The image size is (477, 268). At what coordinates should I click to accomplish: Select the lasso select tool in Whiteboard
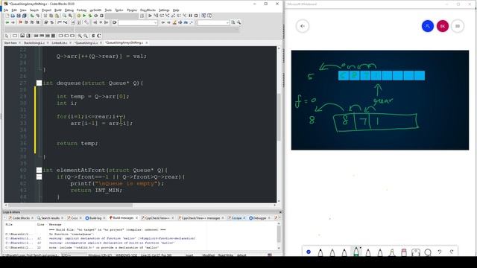click(428, 252)
